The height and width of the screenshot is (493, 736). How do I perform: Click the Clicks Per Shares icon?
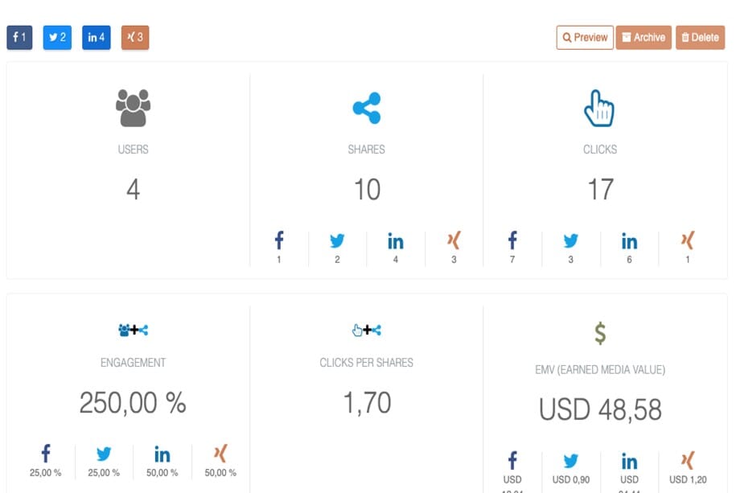click(367, 330)
